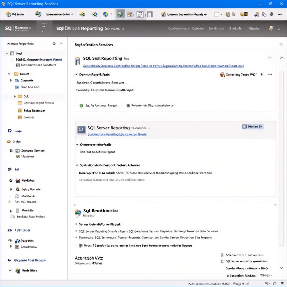Expand the Sqleg Rznurrie node

point(11,189)
